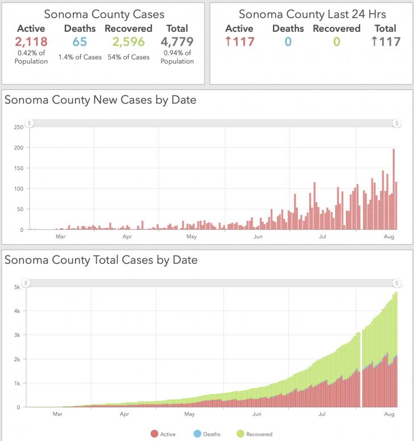Click right range handle on Total Cases chart
This screenshot has width=414, height=441.
tap(396, 283)
